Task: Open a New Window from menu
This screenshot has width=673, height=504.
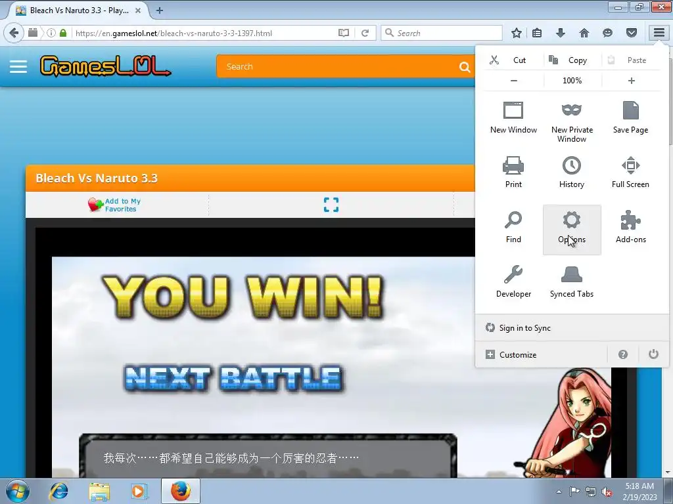Action: coord(513,118)
